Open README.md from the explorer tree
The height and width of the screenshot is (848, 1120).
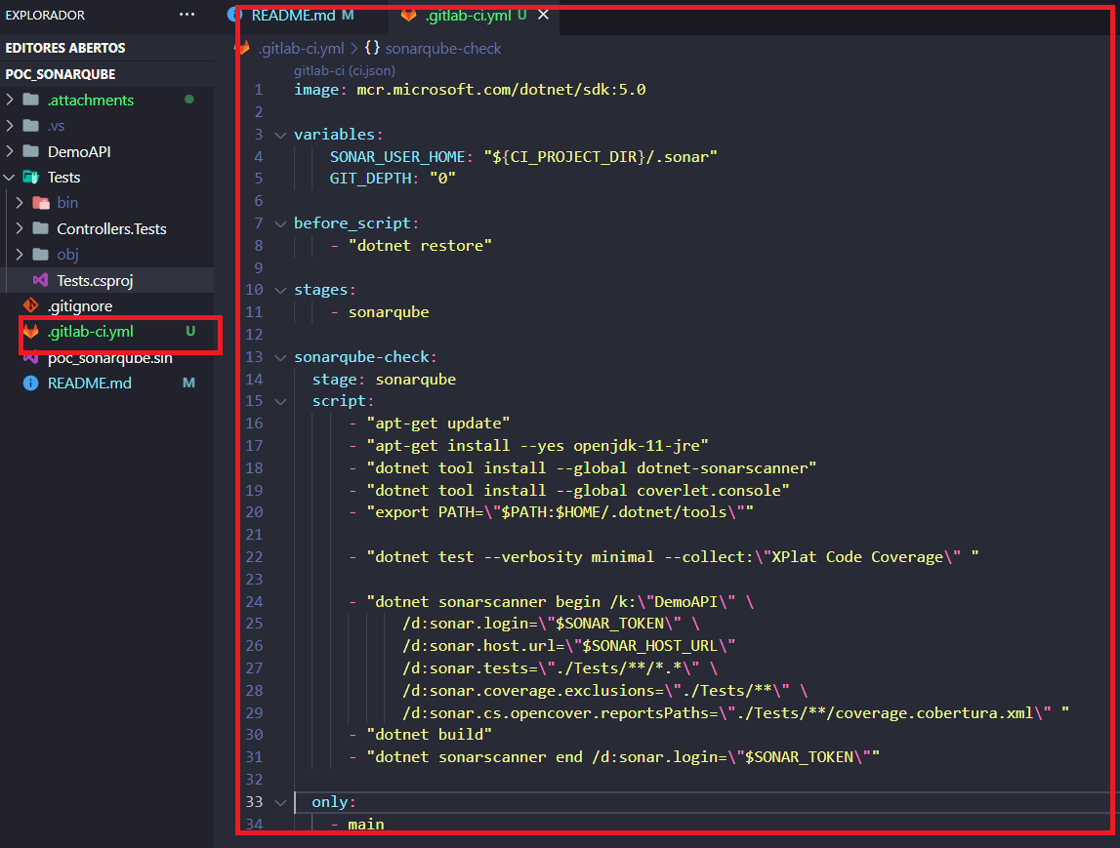(107, 384)
